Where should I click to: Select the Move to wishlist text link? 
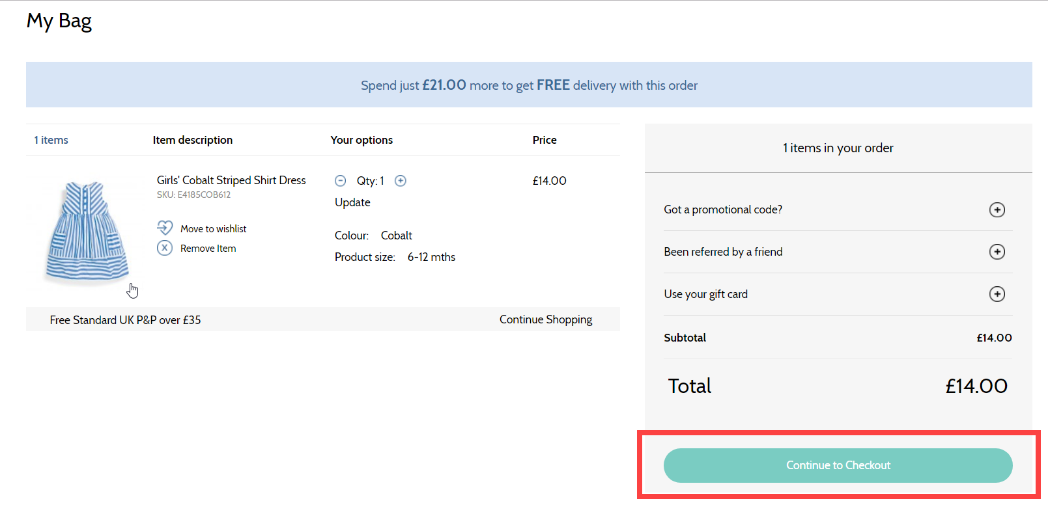coord(213,229)
